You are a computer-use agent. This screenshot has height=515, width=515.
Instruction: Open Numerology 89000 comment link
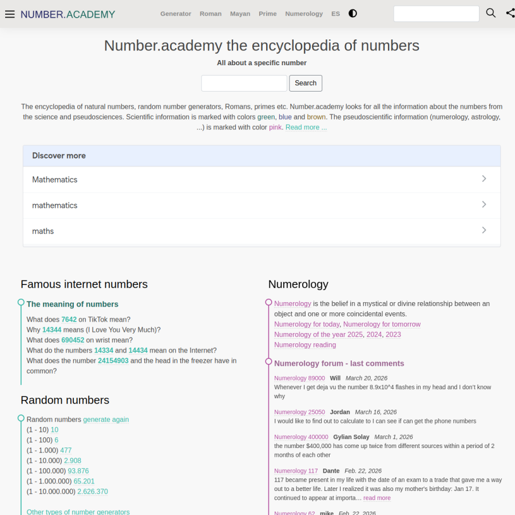point(299,378)
